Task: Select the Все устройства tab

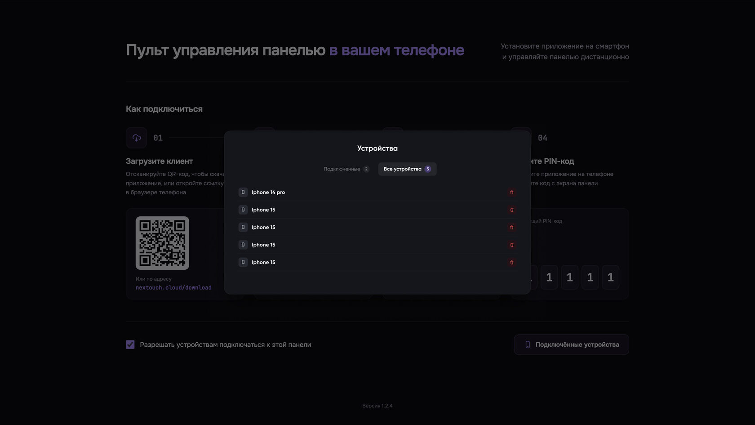Action: coord(407,169)
